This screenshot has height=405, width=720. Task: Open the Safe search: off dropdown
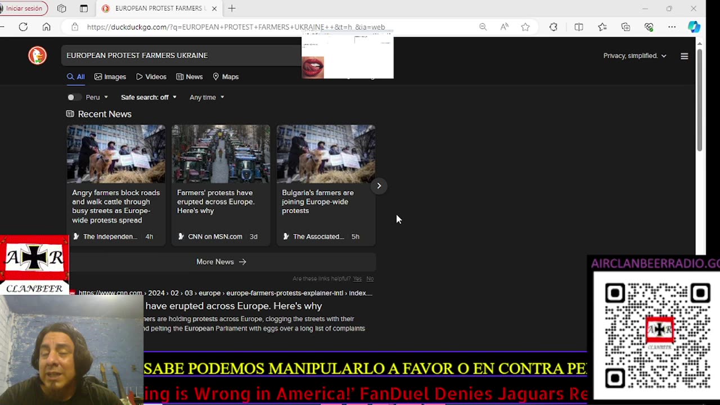tap(148, 97)
